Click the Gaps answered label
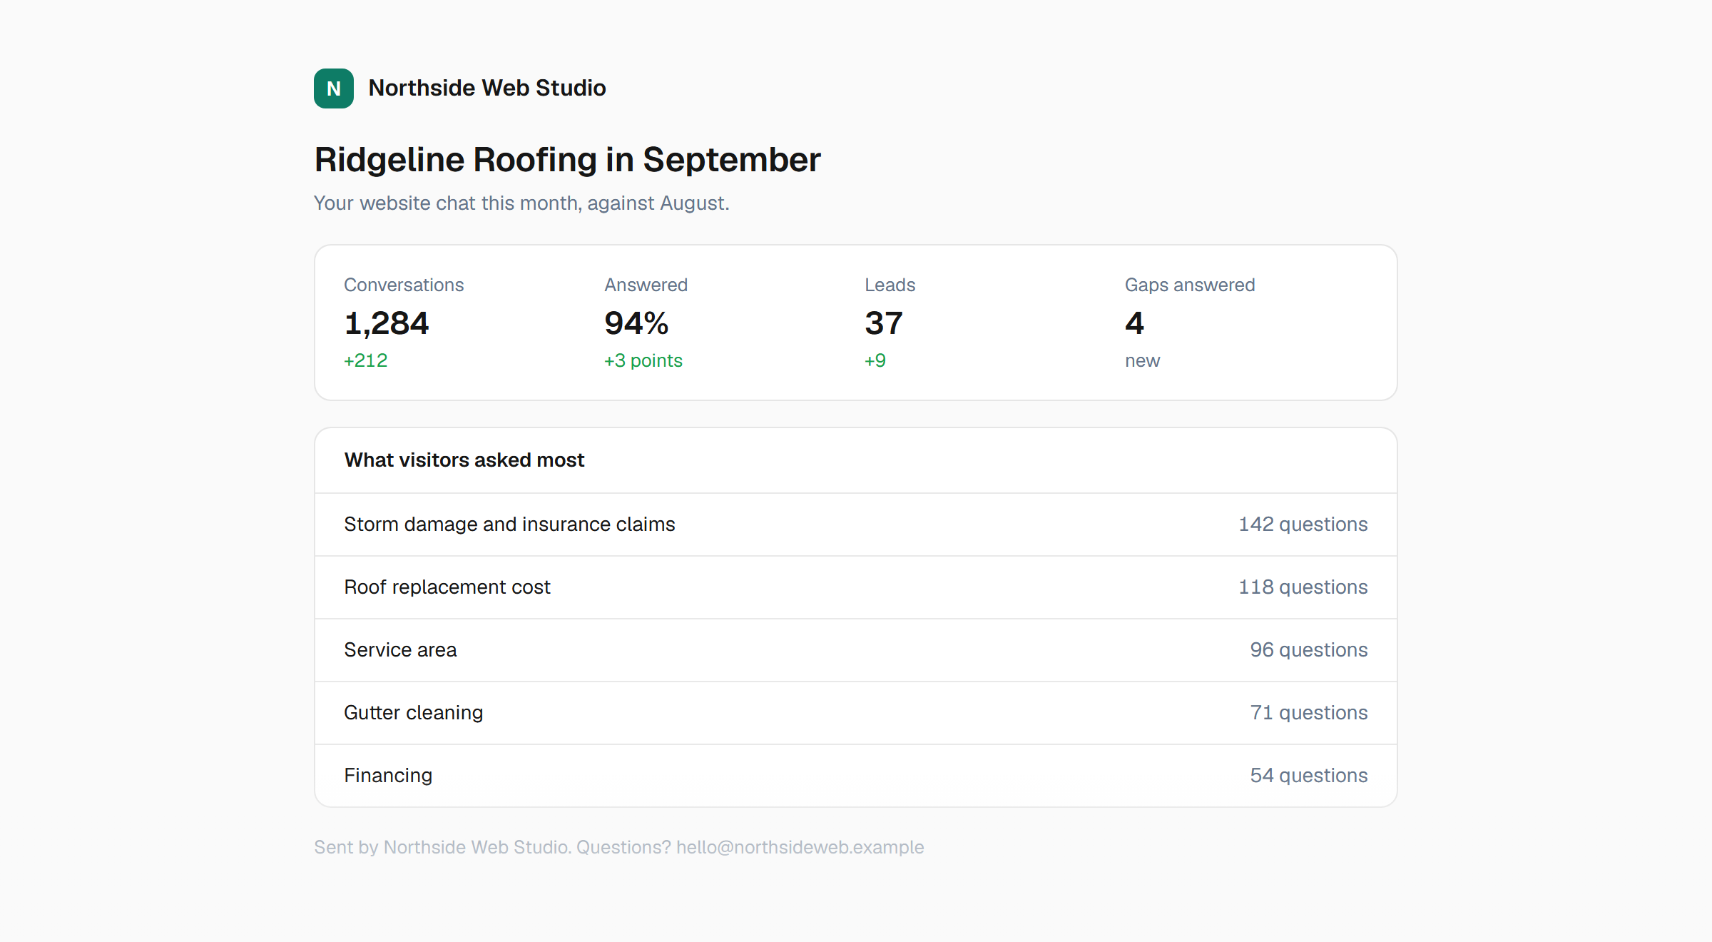 [1190, 285]
